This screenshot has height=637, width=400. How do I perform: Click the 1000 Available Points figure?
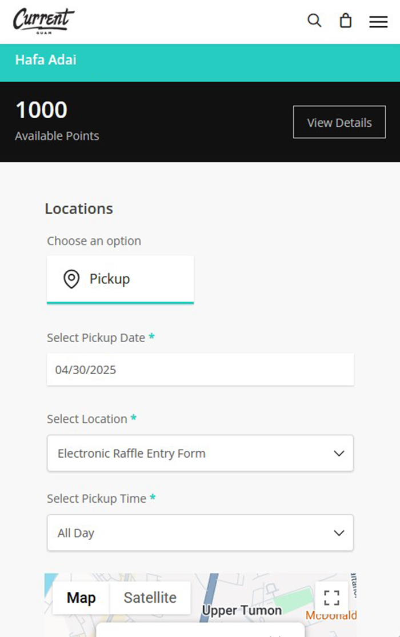[41, 110]
